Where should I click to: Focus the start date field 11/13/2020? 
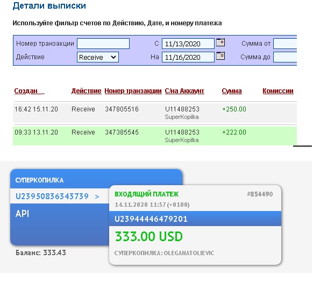click(188, 44)
